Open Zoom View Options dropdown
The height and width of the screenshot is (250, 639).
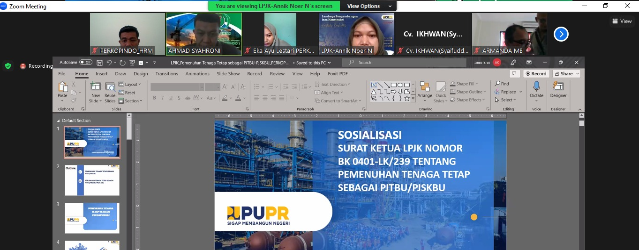pyautogui.click(x=369, y=6)
